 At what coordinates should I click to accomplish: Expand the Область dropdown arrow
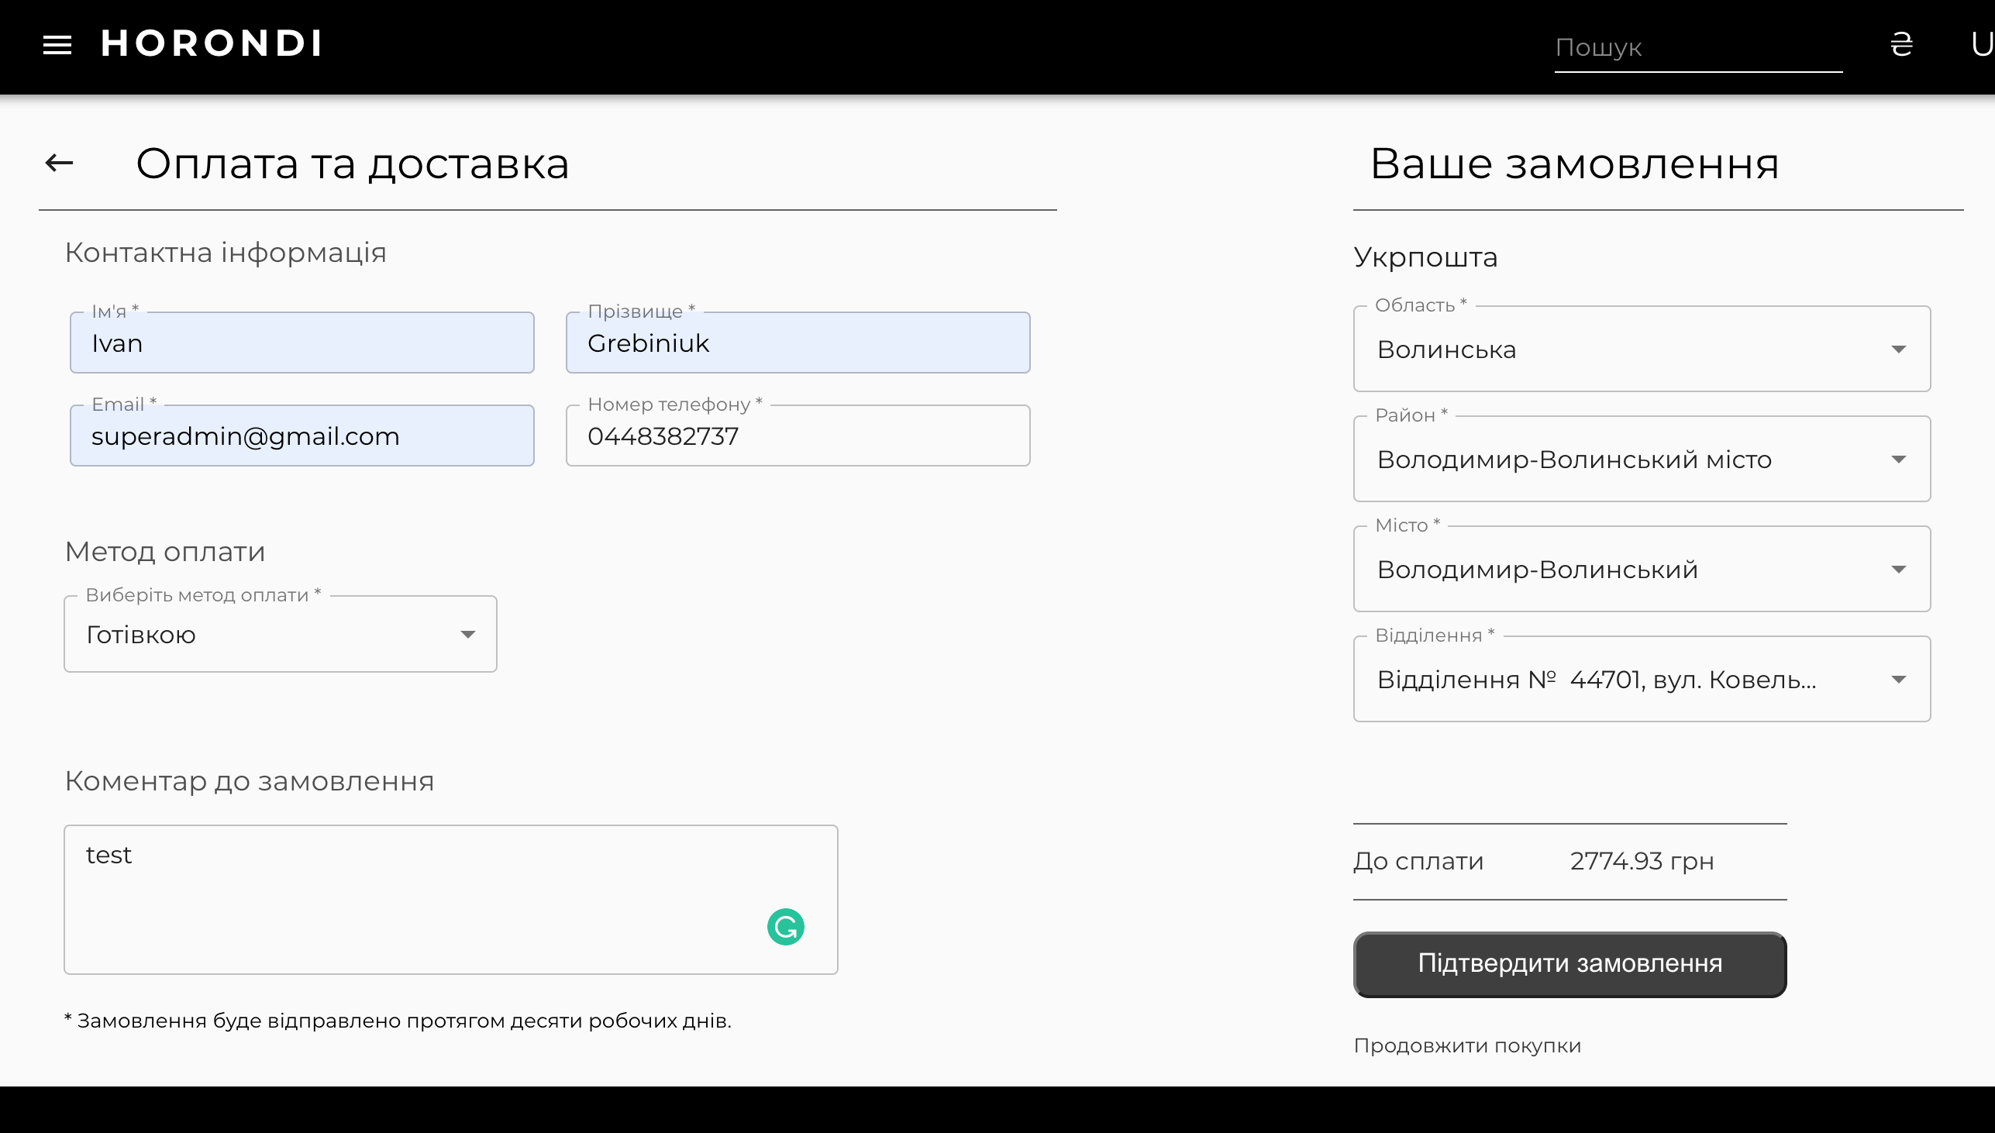[x=1898, y=350]
